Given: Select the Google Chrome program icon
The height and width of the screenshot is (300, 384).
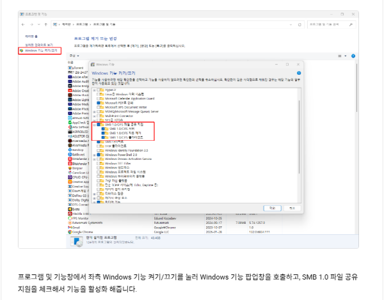Looking at the screenshot, I should point(70,232).
